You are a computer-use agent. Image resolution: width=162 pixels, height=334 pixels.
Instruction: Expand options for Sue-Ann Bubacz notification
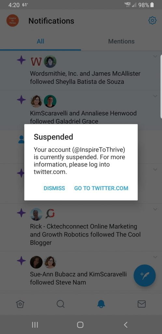[155, 257]
